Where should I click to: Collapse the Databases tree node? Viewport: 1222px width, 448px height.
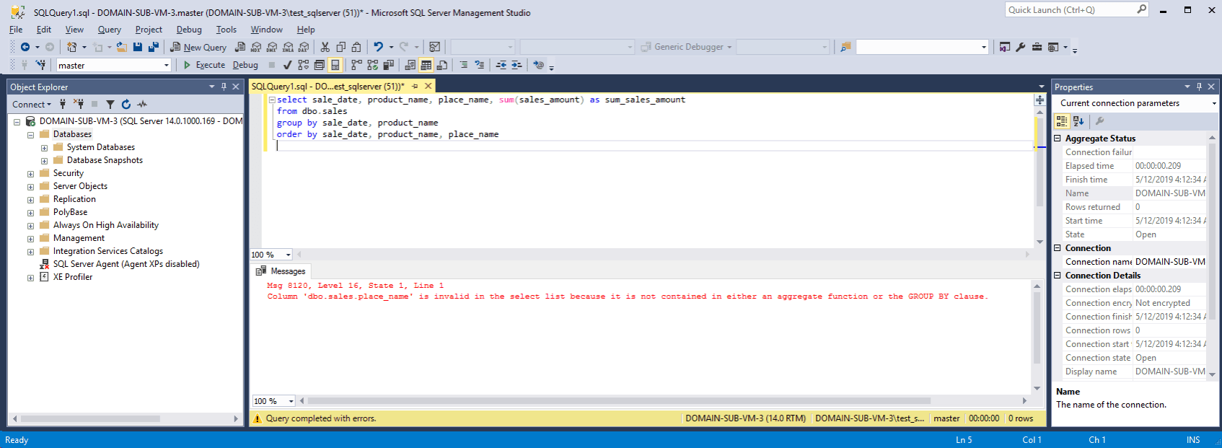point(31,135)
